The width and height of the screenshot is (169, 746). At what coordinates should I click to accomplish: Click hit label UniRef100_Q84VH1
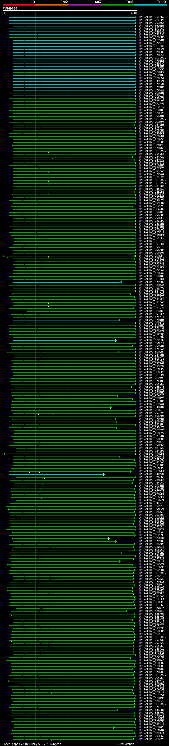click(152, 355)
